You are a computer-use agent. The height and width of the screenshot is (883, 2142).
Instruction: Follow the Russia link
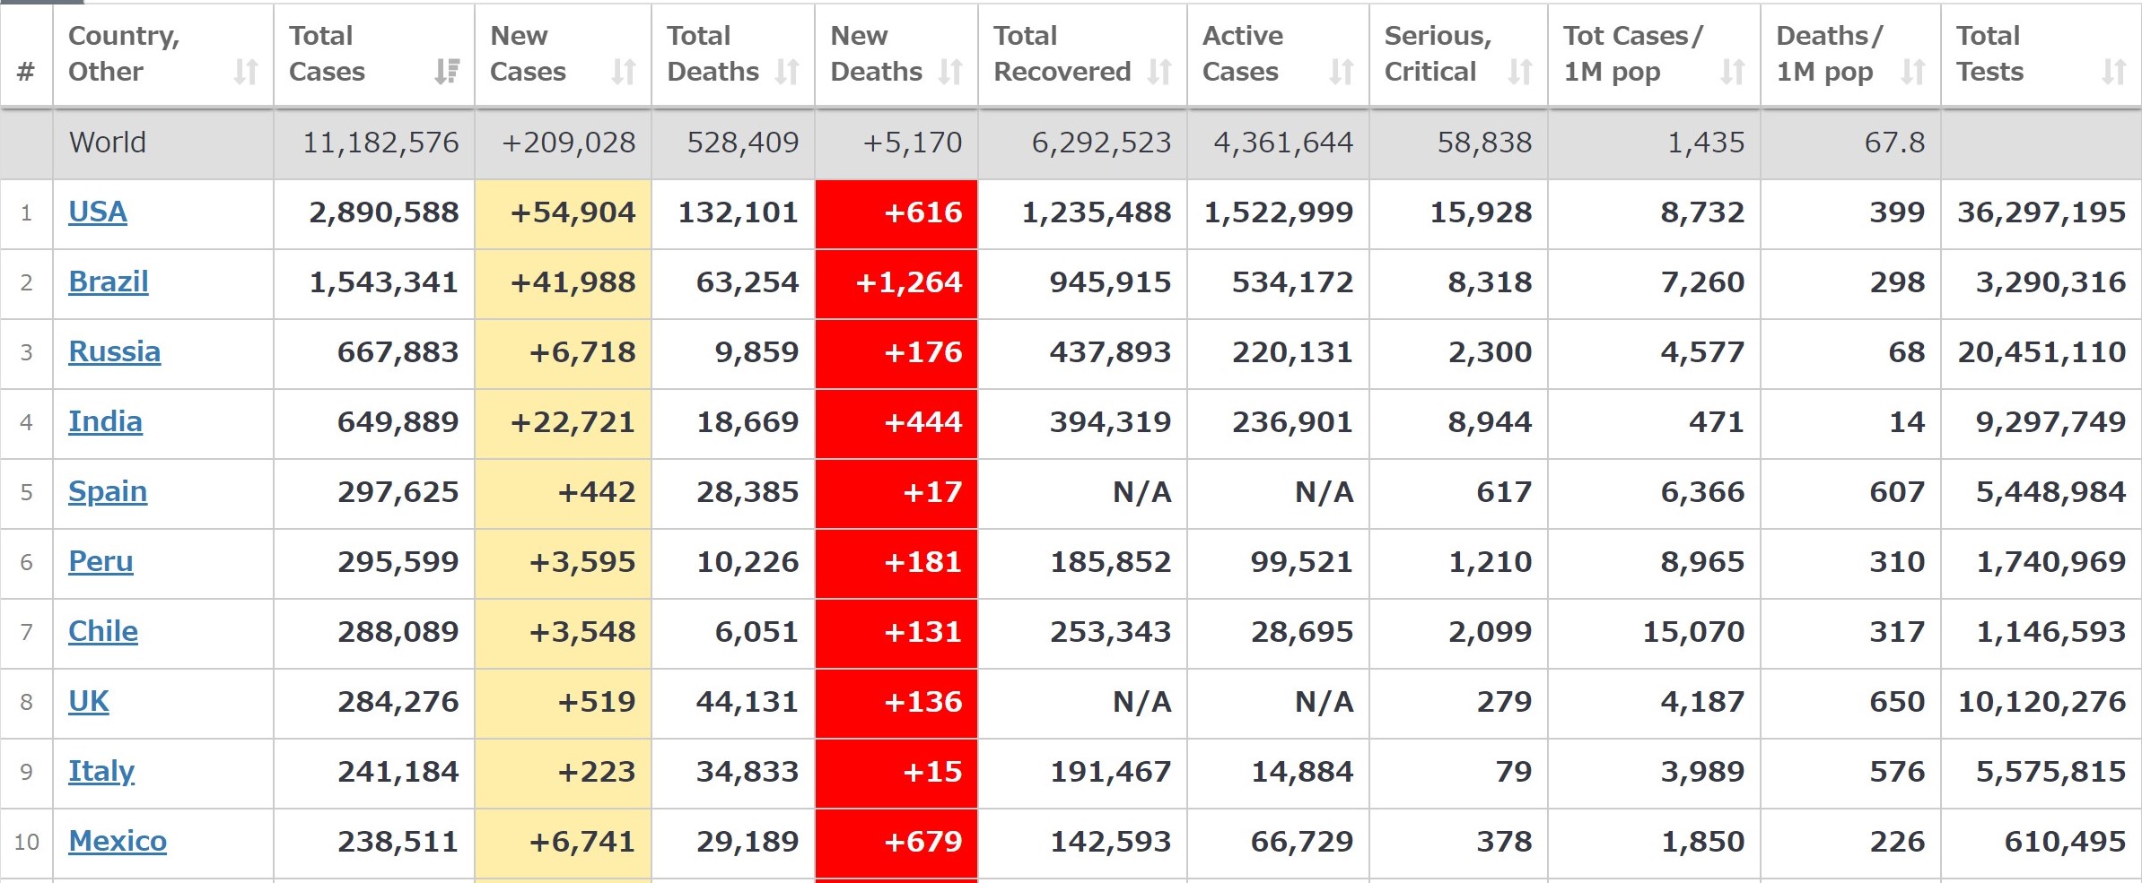(x=114, y=352)
